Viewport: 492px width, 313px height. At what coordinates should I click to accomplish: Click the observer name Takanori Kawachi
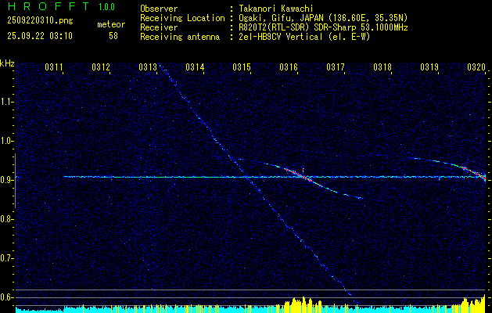click(276, 9)
